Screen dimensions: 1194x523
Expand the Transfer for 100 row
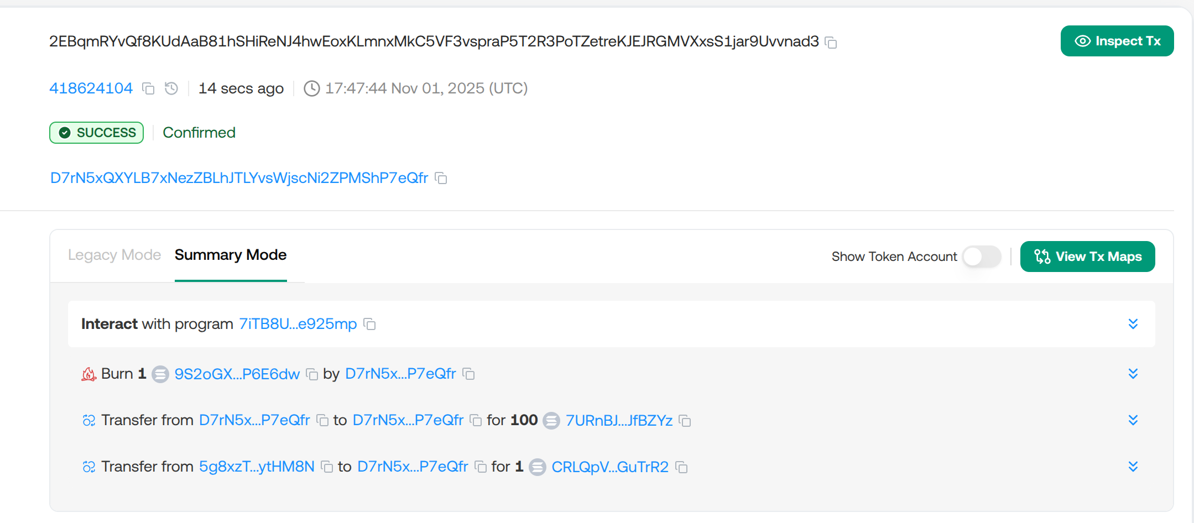1133,420
